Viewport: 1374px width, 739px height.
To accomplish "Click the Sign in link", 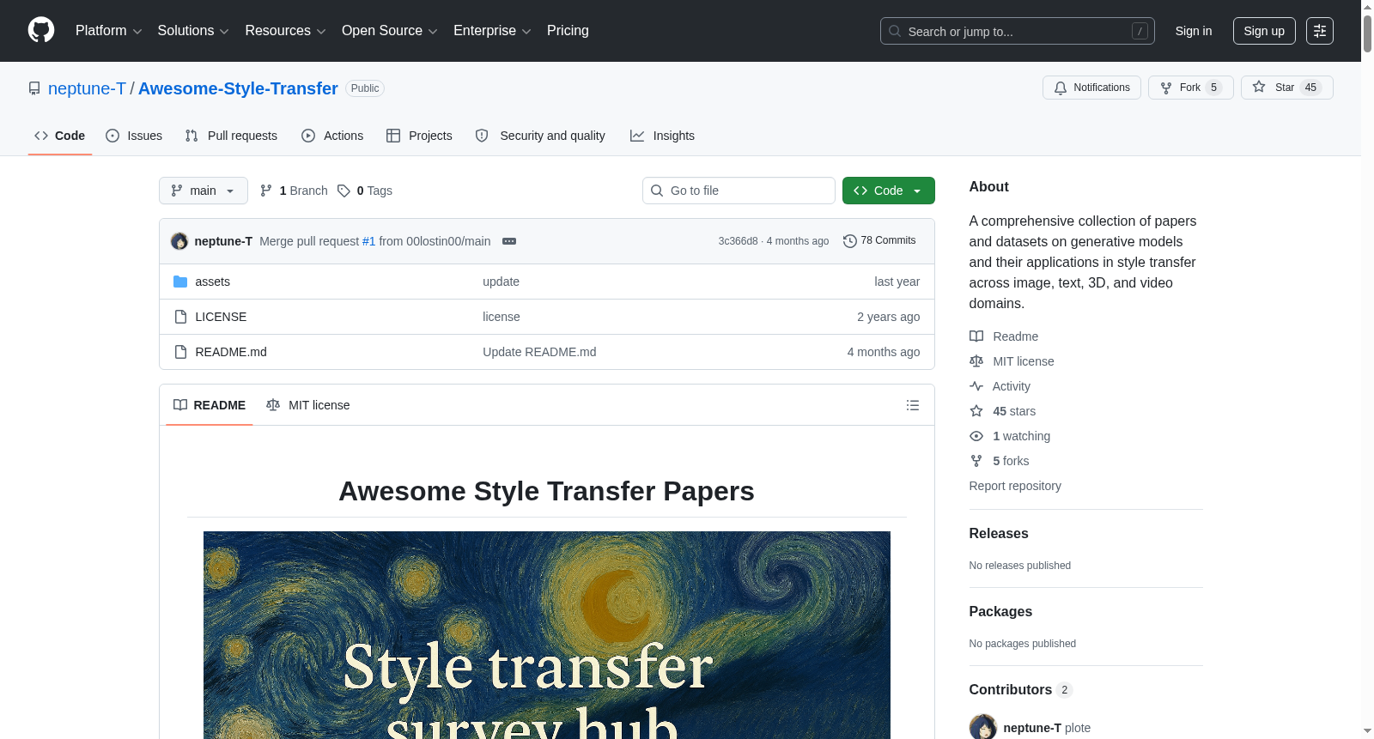I will [x=1194, y=31].
